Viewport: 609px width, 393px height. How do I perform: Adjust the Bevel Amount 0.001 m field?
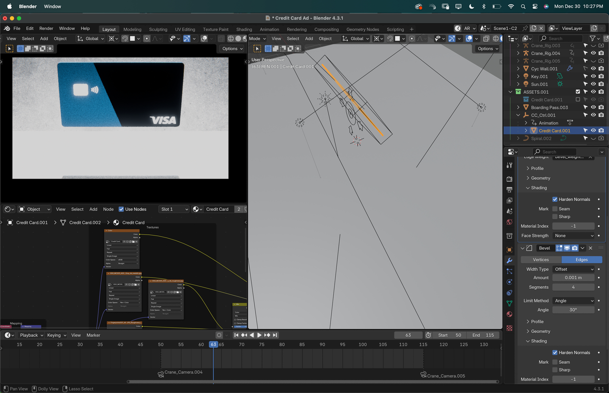point(573,278)
